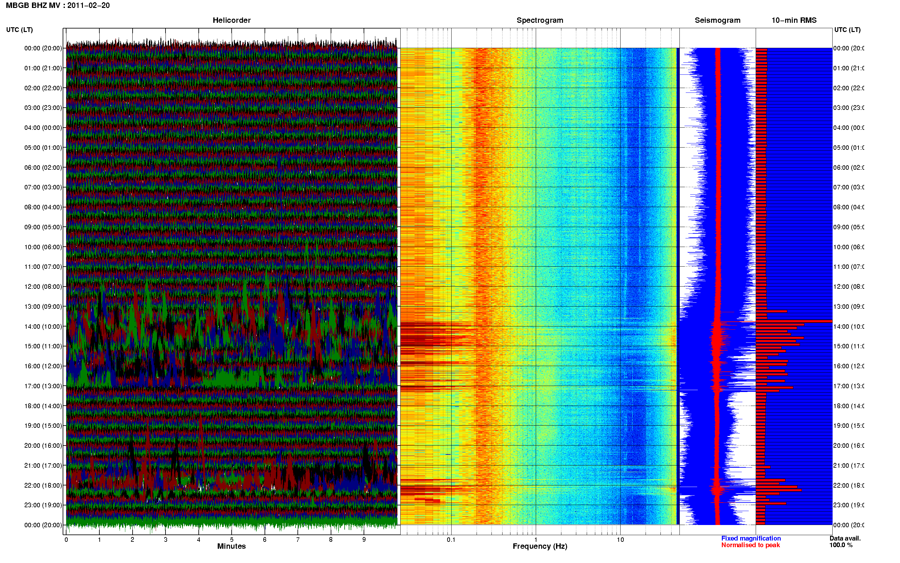
Task: Click the red Normalised to peak legend text
Action: point(750,545)
